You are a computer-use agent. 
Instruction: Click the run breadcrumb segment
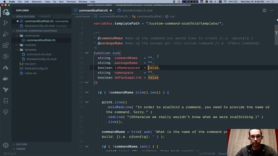[x=172, y=16]
